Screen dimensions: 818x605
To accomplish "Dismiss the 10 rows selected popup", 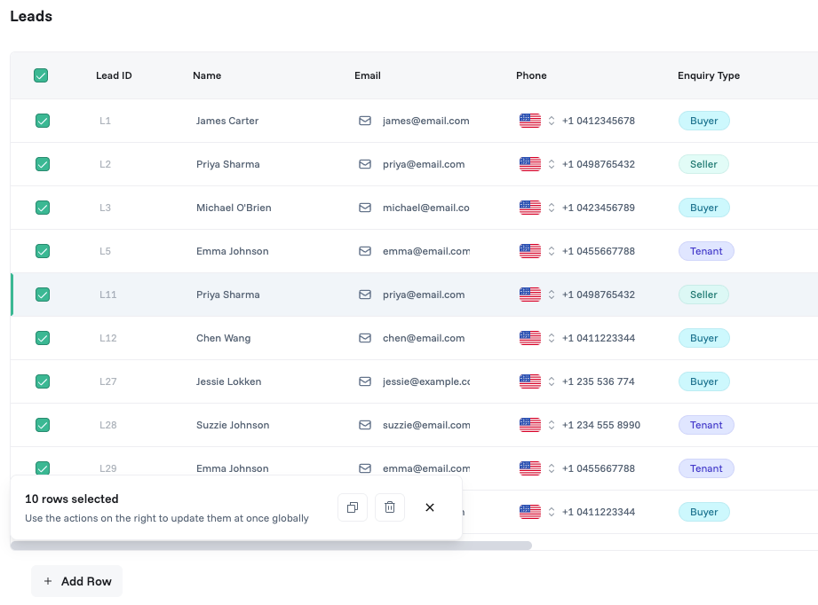I will (x=429, y=507).
